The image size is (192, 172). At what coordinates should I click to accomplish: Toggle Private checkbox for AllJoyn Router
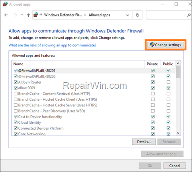[153, 82]
